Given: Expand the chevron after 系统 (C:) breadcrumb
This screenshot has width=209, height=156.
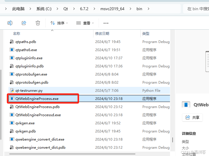Looking at the screenshot, I should 57,9.
